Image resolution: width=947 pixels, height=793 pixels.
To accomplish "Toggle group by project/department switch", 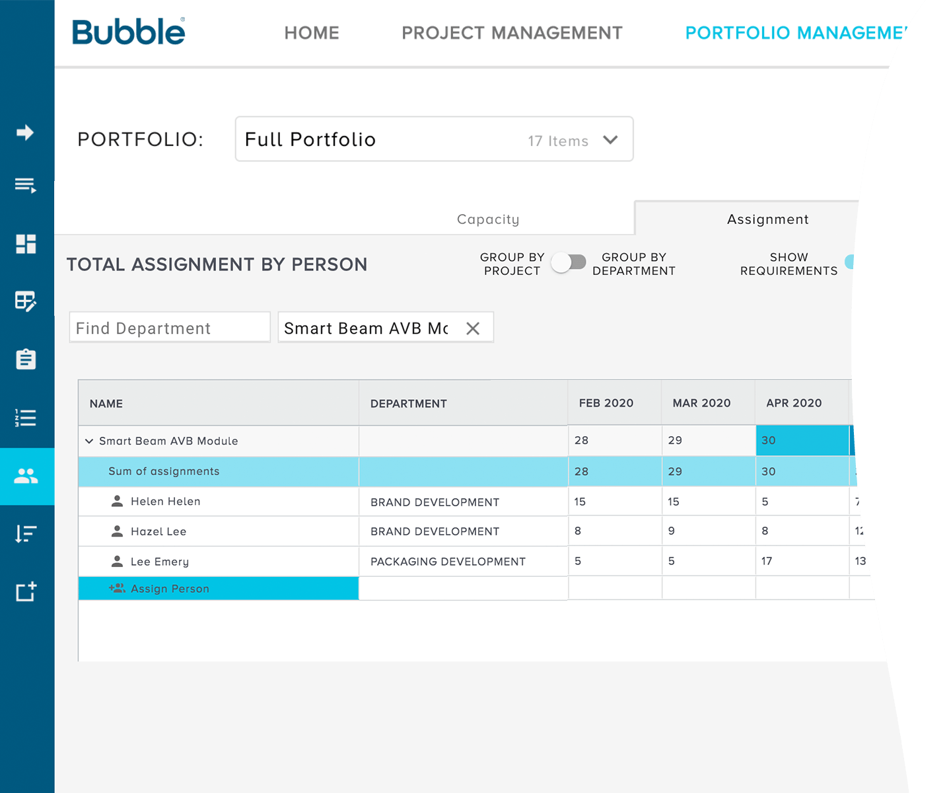I will (x=569, y=263).
